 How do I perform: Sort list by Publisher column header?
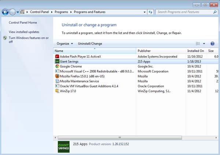[161, 51]
